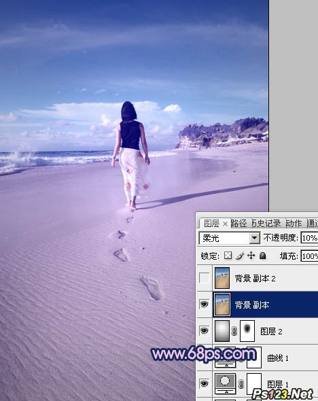
Task: Hide the 图层 2 layer
Action: 204,331
